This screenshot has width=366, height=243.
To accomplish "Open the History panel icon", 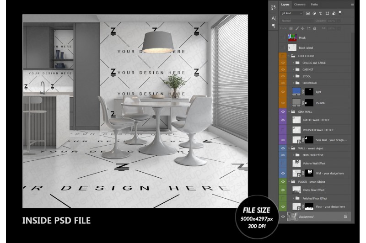I will pos(273,7).
